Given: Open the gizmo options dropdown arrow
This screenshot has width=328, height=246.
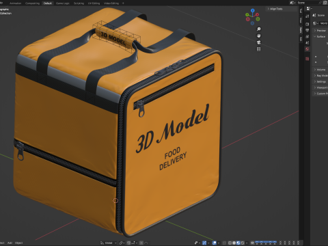Looking at the screenshot, I should 208,243.
